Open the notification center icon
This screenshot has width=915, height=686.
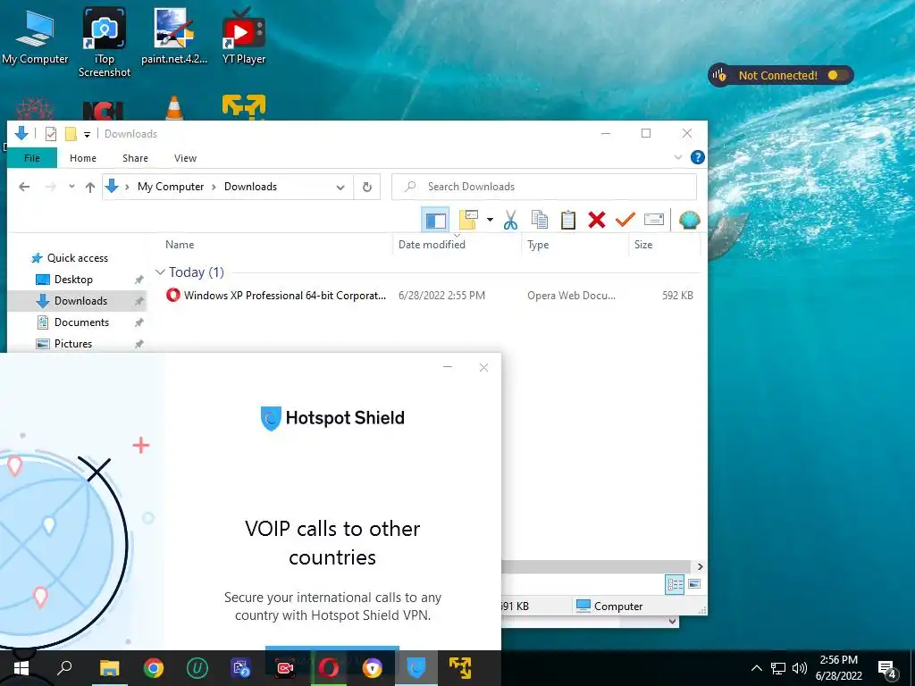(x=887, y=670)
